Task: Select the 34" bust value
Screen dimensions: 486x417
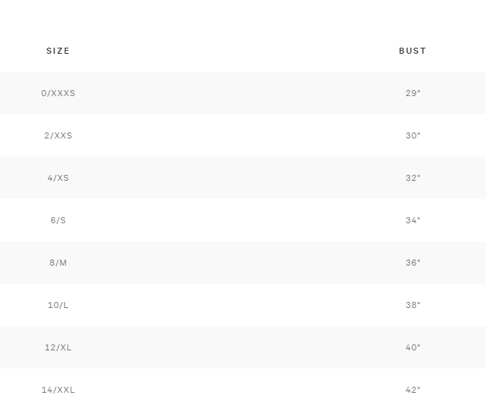Action: 413,220
